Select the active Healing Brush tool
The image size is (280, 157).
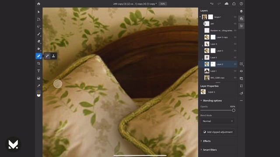[39, 56]
